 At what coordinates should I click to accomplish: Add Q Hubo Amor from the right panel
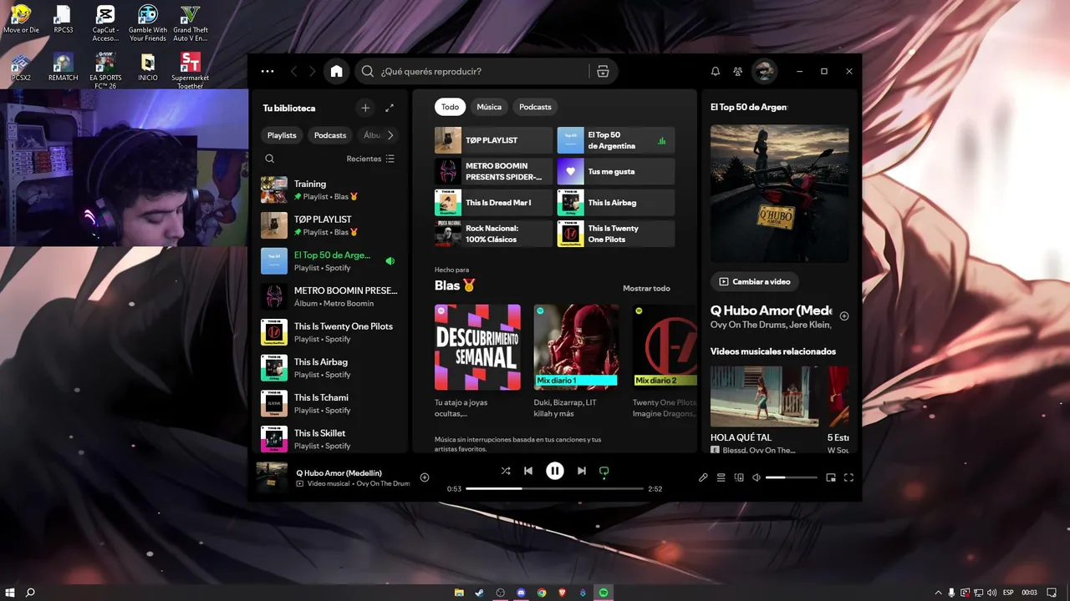click(844, 316)
